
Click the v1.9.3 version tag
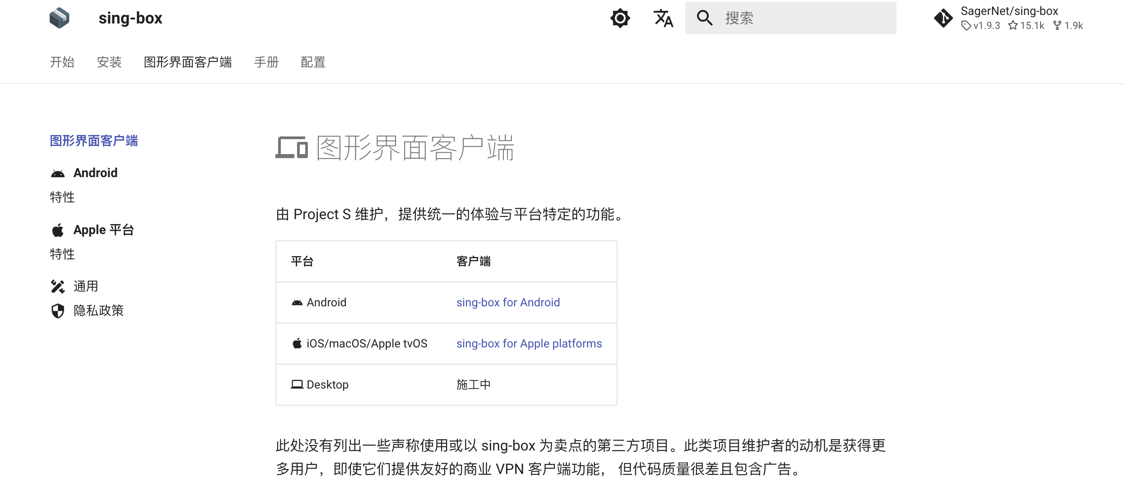point(981,26)
